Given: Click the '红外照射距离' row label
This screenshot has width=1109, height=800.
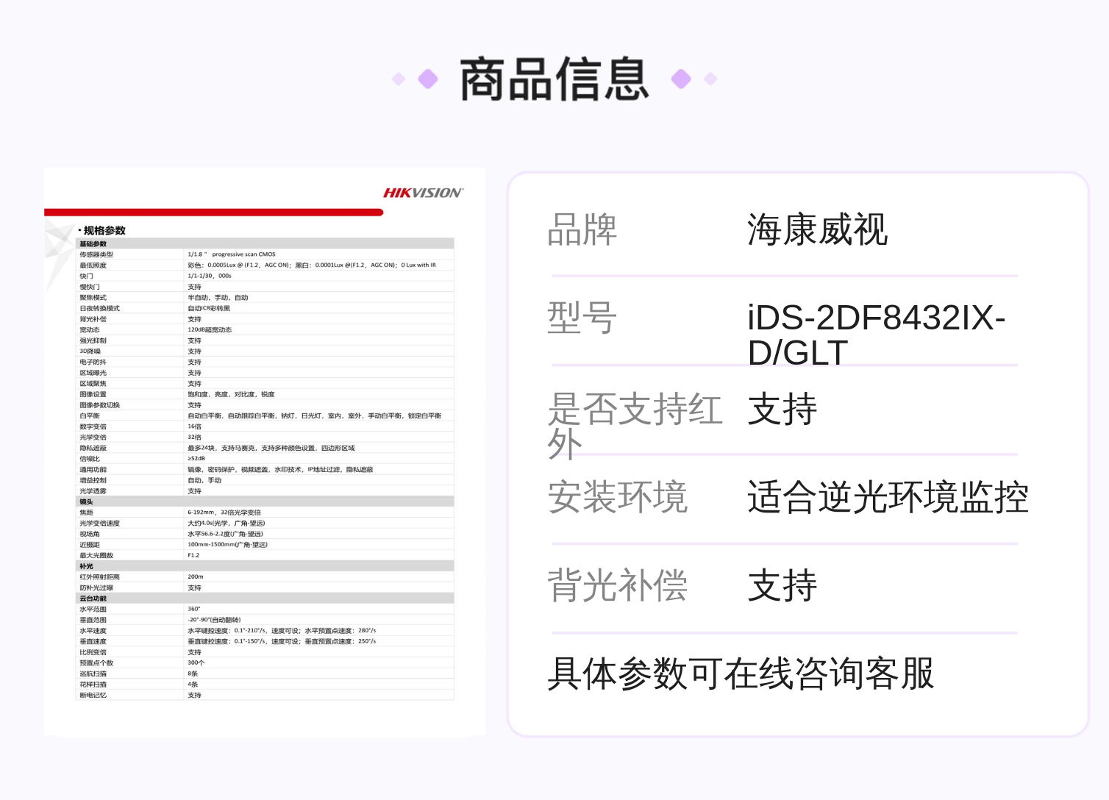Looking at the screenshot, I should [x=100, y=577].
